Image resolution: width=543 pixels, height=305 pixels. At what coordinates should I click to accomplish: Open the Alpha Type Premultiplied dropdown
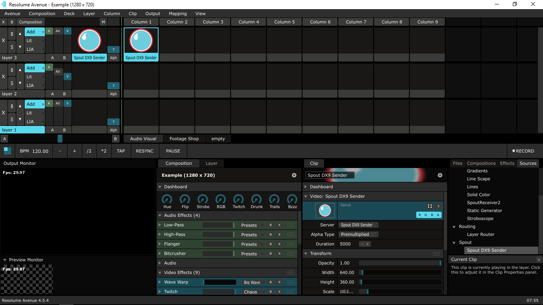[x=358, y=234]
